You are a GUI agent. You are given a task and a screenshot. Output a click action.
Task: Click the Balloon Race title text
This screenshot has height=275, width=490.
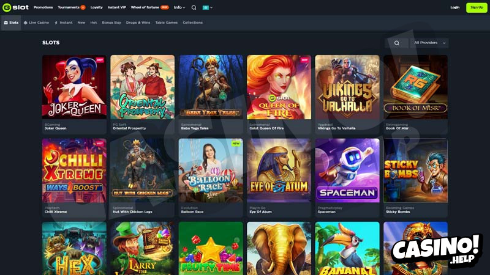click(192, 211)
